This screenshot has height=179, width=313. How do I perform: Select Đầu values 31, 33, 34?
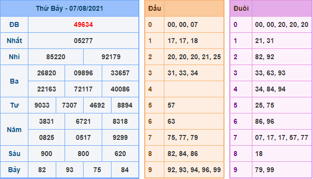click(x=182, y=73)
